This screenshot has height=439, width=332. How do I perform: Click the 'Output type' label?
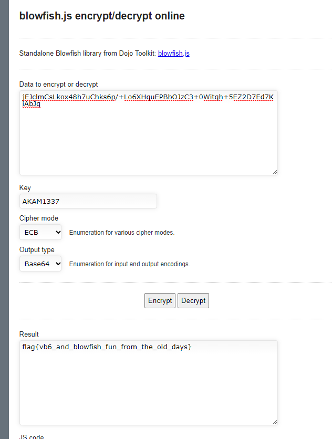click(x=37, y=250)
